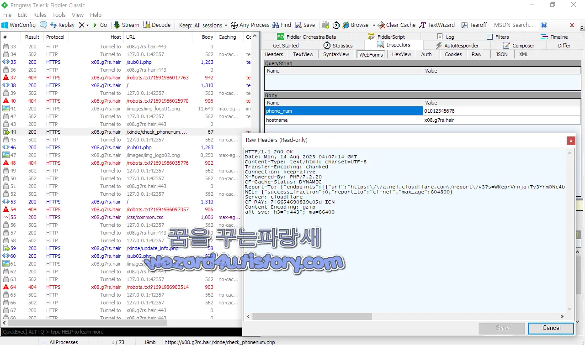Select the Headers inspector tab
The height and width of the screenshot is (345, 585).
point(274,54)
